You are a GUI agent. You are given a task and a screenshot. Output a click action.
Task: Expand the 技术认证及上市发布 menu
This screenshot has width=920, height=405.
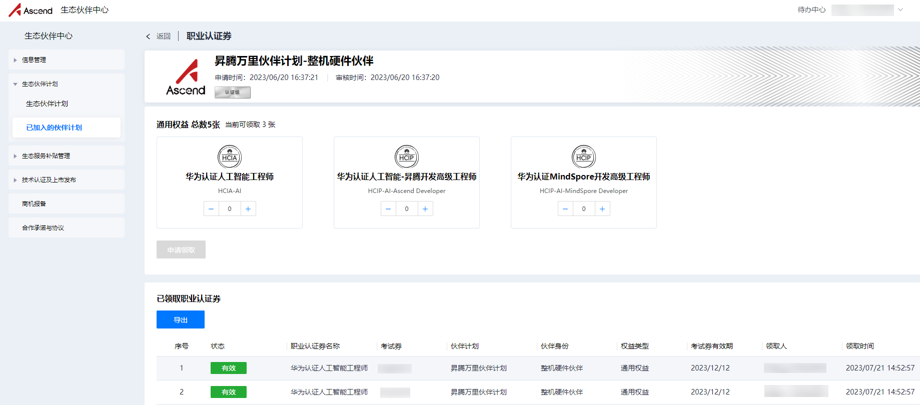pos(67,179)
